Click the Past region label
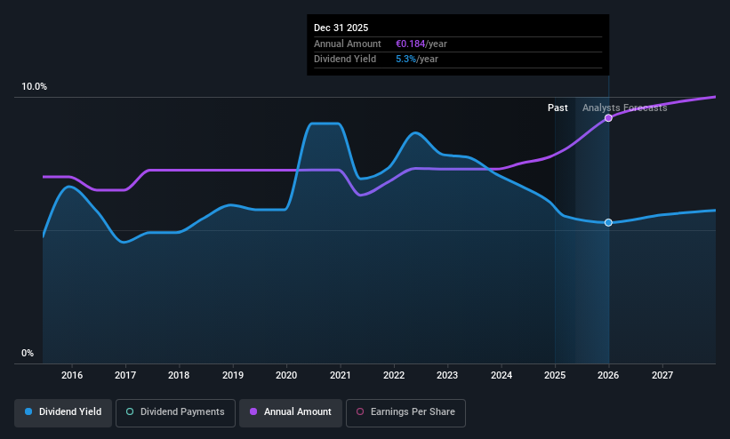Screen dimensions: 730x439 [558, 108]
